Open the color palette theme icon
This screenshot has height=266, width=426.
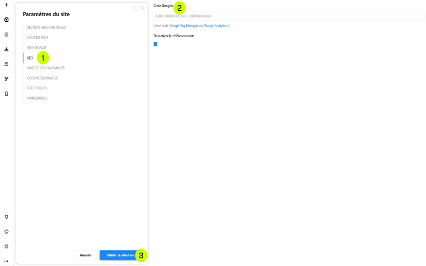6,232
